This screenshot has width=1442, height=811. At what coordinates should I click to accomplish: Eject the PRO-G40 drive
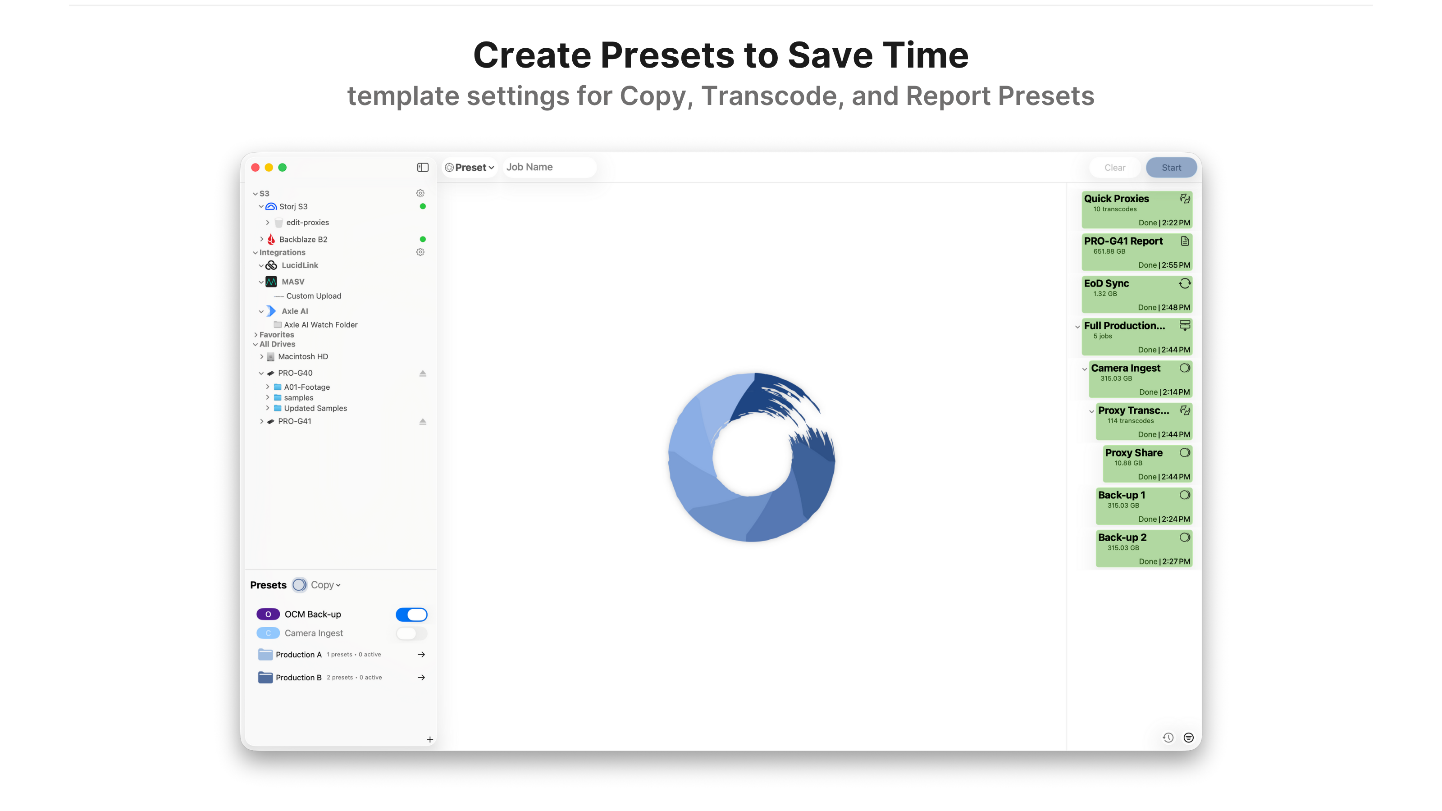click(423, 374)
